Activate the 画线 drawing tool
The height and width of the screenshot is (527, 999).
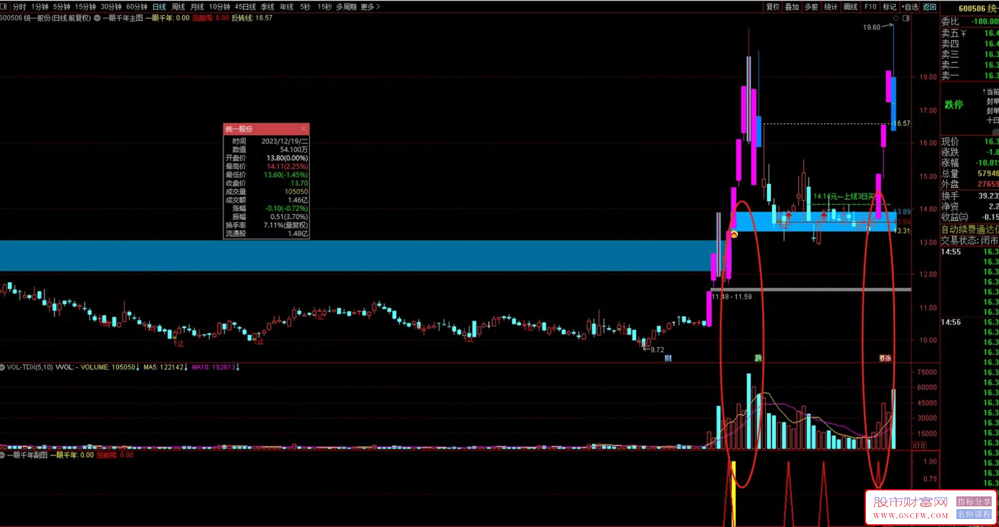pos(850,7)
